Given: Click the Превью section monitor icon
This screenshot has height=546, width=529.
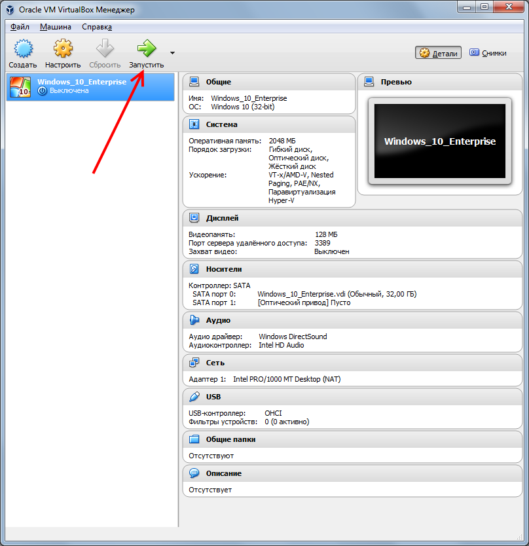Looking at the screenshot, I should 369,82.
